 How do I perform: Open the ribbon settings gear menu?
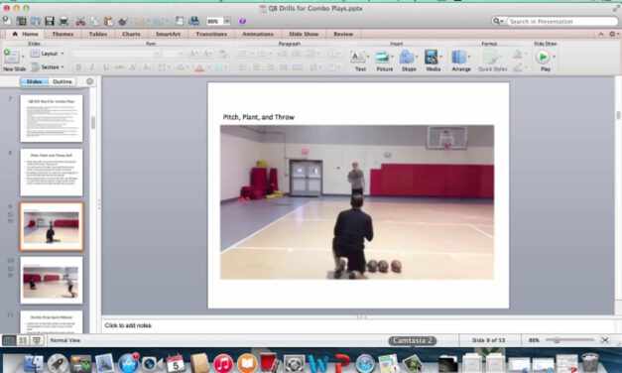coord(613,34)
